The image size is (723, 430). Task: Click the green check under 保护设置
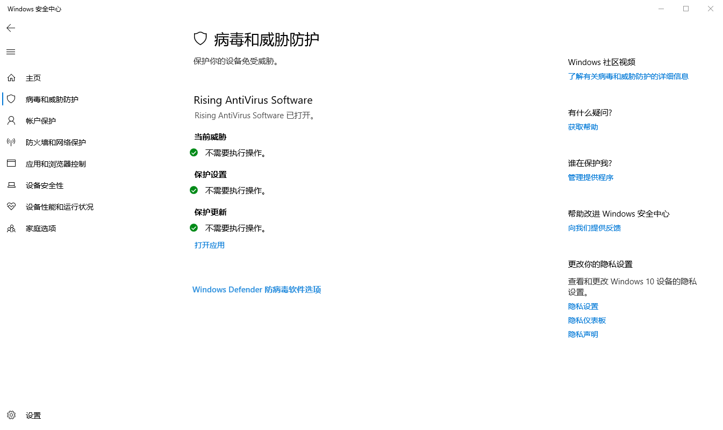click(194, 190)
